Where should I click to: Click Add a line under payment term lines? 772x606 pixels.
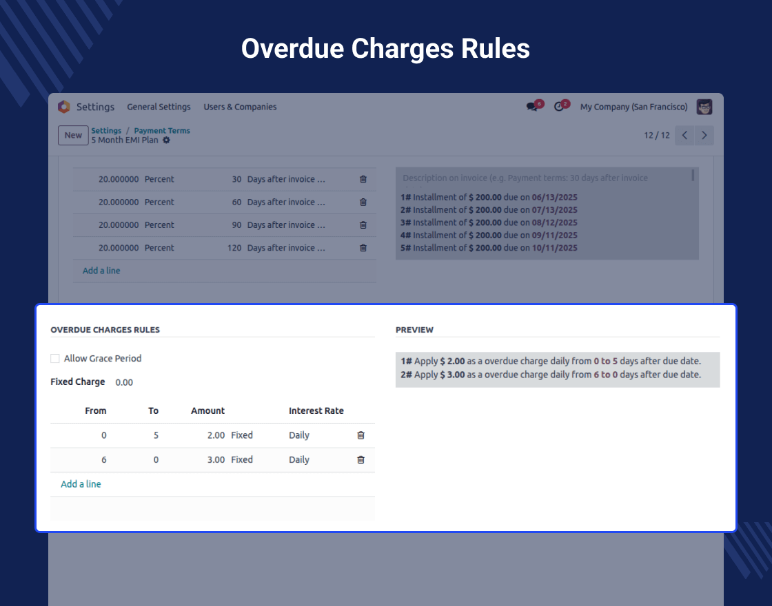101,271
